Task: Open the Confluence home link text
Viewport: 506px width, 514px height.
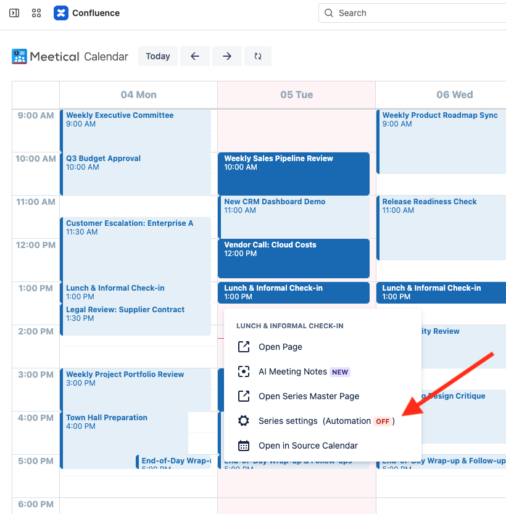Action: 96,13
